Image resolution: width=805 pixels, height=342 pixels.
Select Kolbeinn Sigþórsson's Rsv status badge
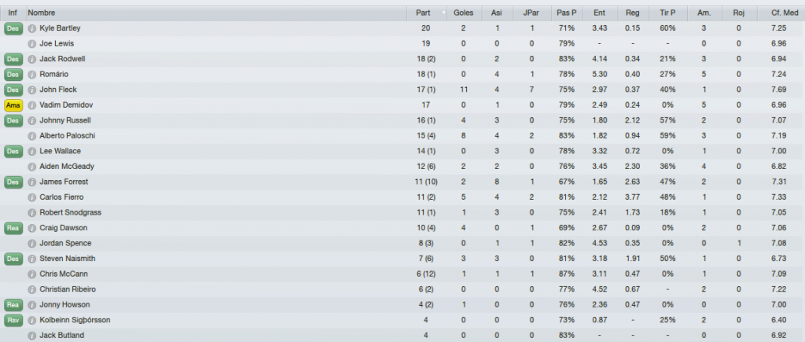[x=13, y=321]
